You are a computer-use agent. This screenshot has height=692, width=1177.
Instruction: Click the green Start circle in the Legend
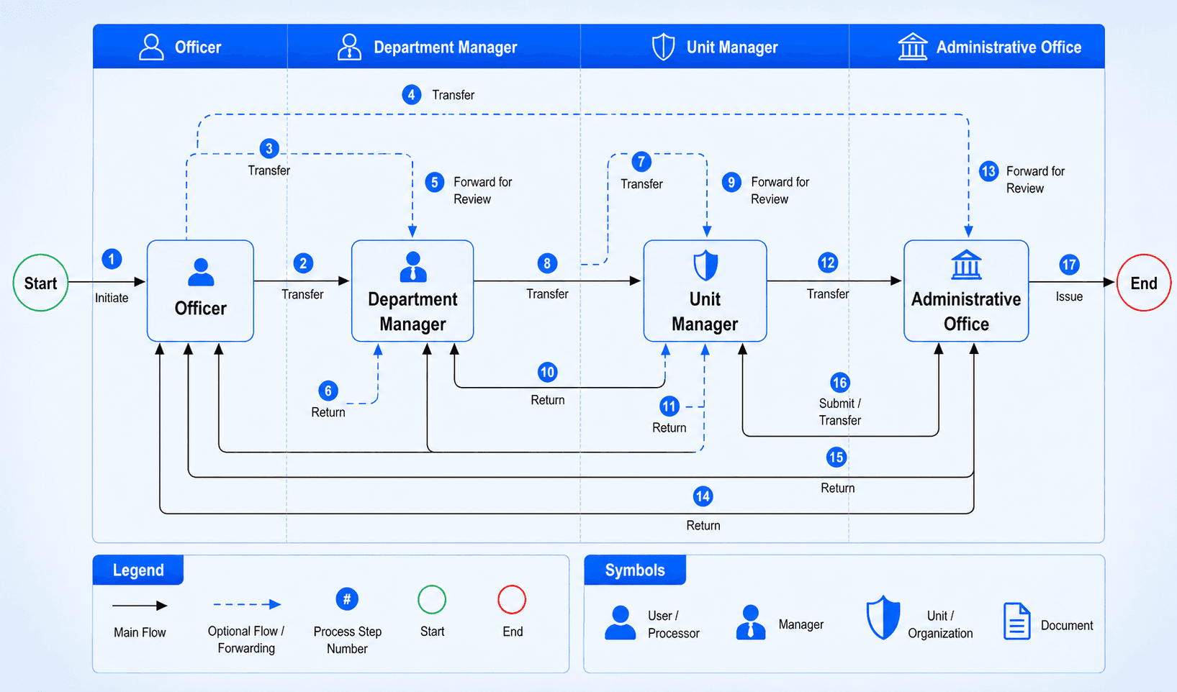coord(432,599)
